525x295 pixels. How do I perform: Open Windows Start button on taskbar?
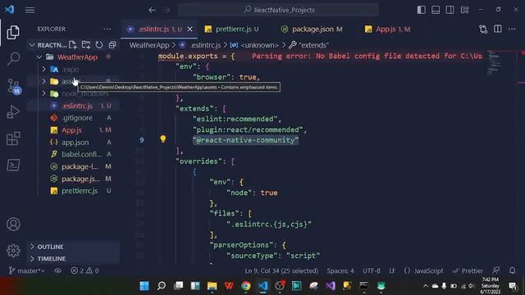pos(144,286)
